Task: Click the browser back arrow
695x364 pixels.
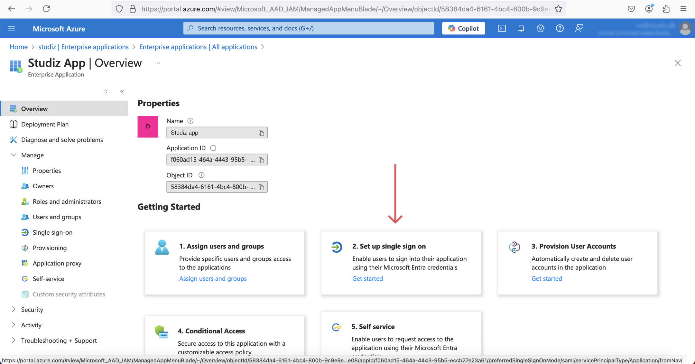Action: 12,9
